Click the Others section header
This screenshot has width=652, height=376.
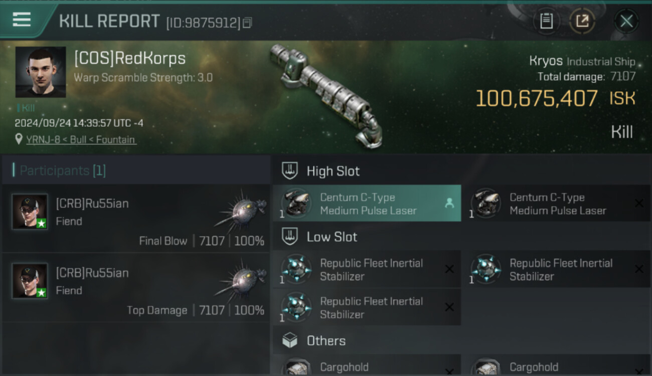point(326,341)
